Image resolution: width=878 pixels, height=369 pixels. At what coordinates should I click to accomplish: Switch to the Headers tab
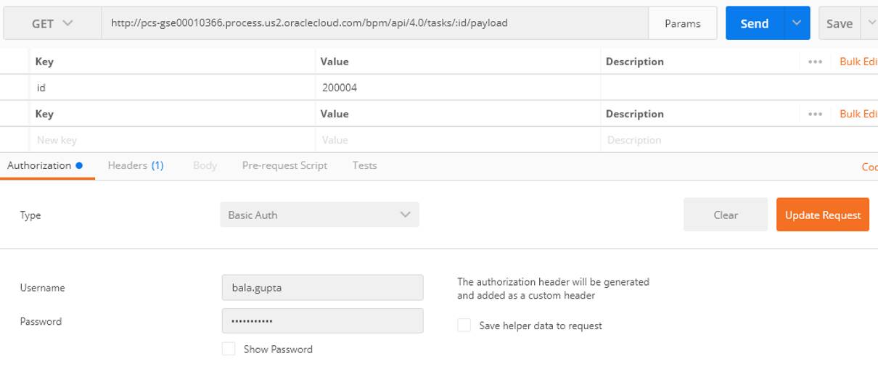click(x=135, y=165)
